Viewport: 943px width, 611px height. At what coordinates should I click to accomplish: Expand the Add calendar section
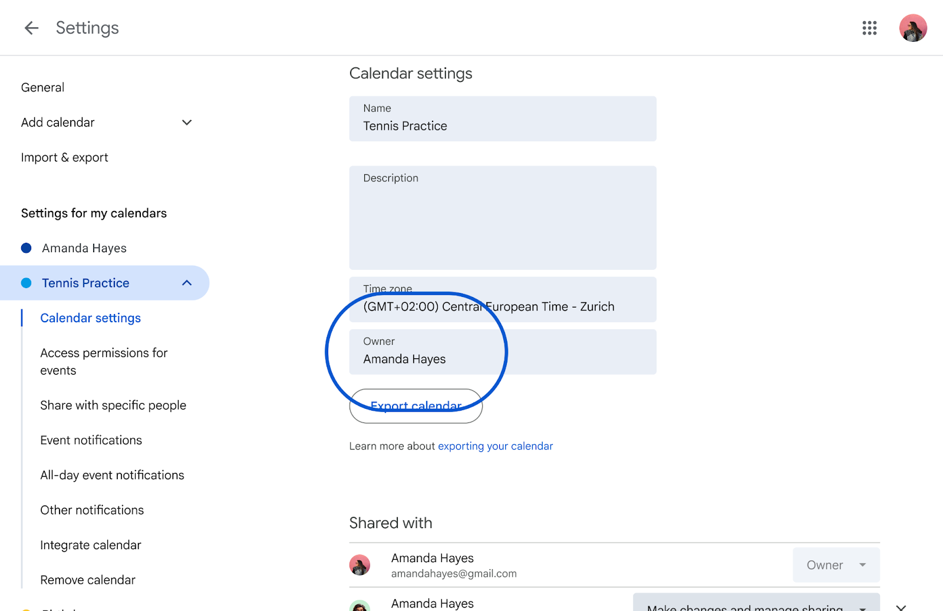(x=186, y=122)
